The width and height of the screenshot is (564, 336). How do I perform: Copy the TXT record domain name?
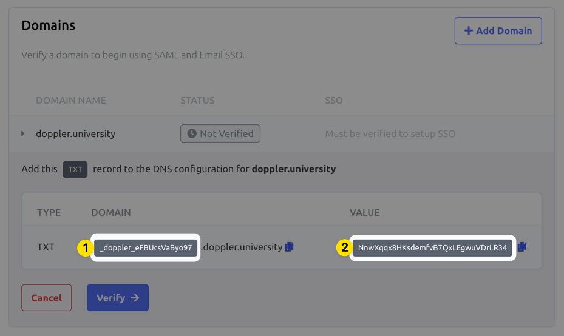[289, 247]
